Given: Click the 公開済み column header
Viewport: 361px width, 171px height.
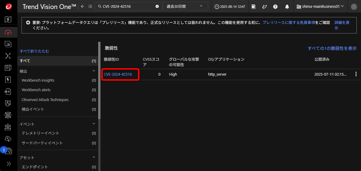Looking at the screenshot, I should coord(322,59).
